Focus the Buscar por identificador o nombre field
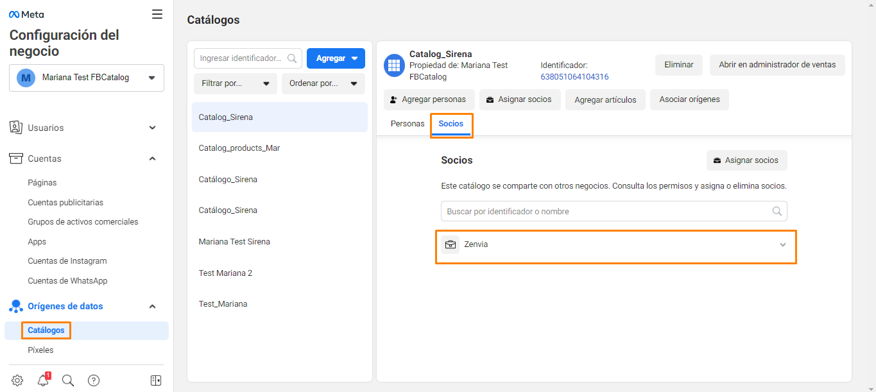Image resolution: width=876 pixels, height=392 pixels. (614, 211)
